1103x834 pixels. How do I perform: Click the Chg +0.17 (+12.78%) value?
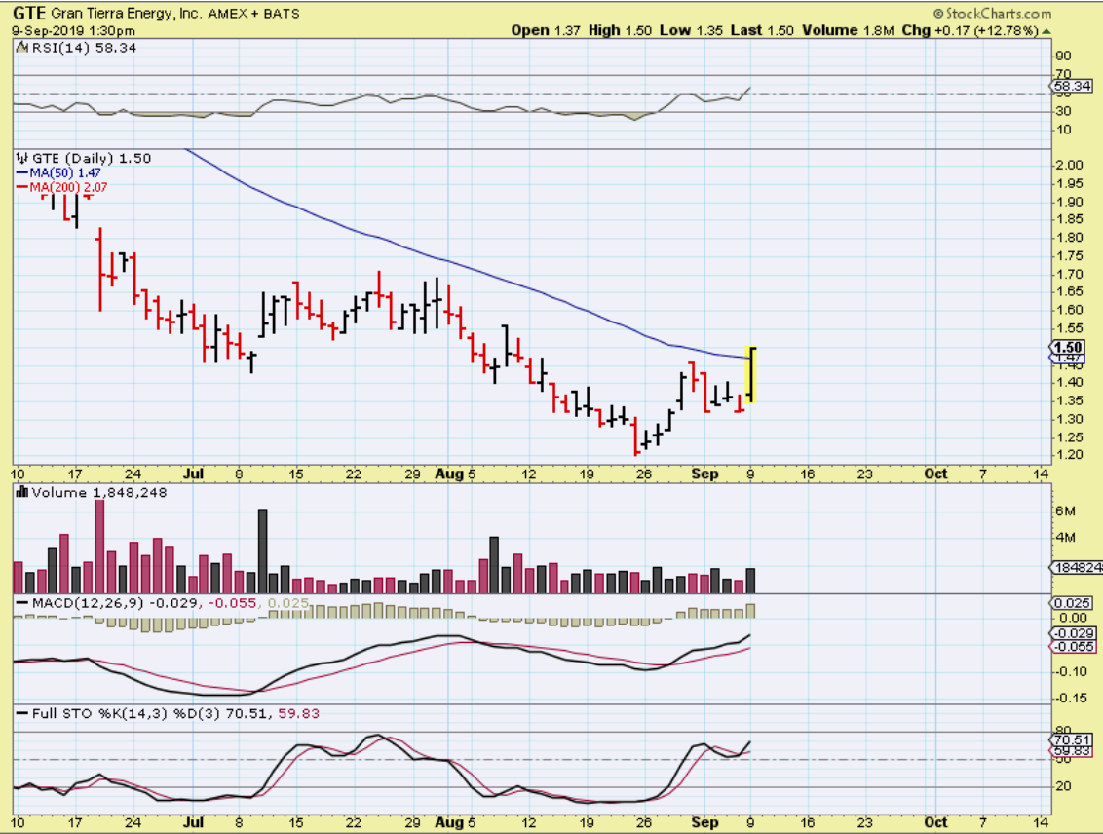click(x=970, y=30)
